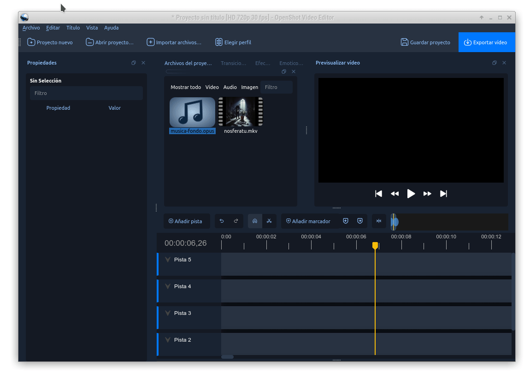The height and width of the screenshot is (379, 530).
Task: Jump to next marker icon
Action: (x=360, y=221)
